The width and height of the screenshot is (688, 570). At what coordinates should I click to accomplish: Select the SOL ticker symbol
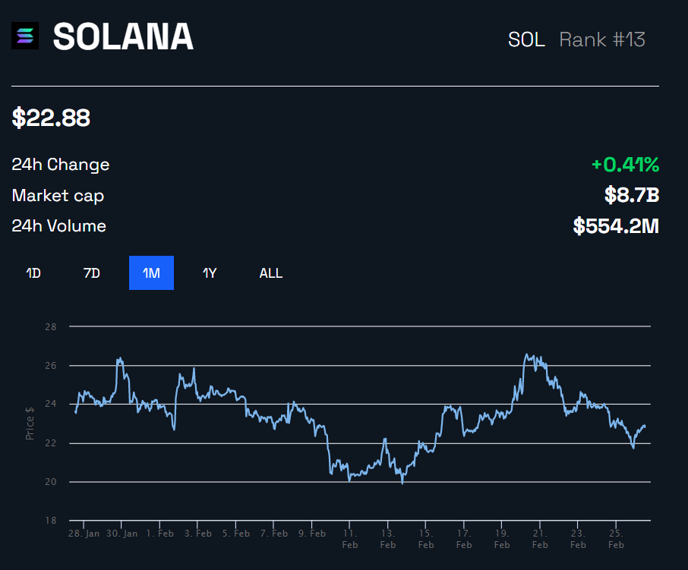(526, 39)
